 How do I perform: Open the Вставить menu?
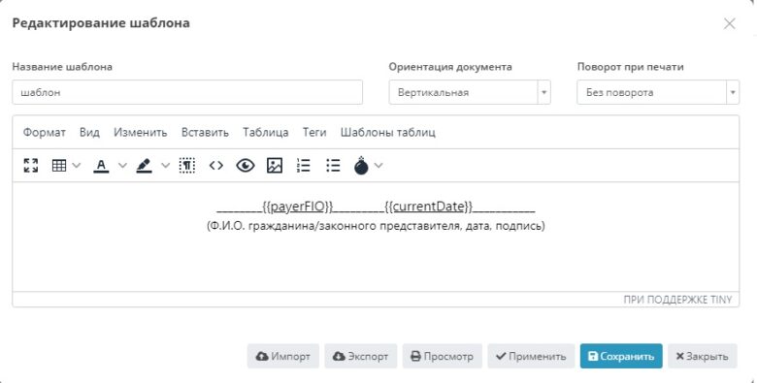coord(205,132)
